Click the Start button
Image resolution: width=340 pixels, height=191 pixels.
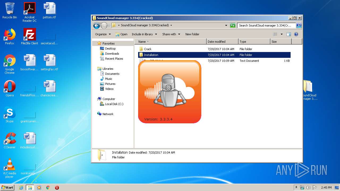click(x=7, y=188)
